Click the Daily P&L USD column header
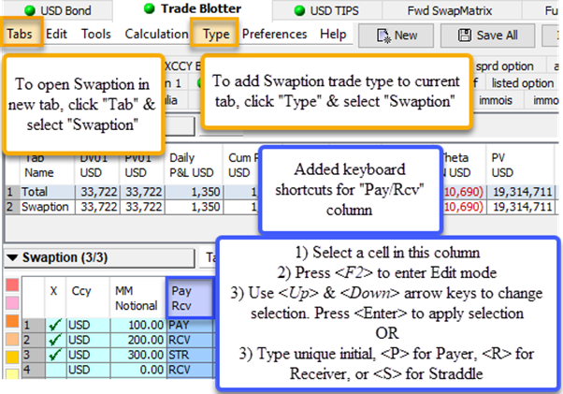563x394 pixels. (194, 166)
